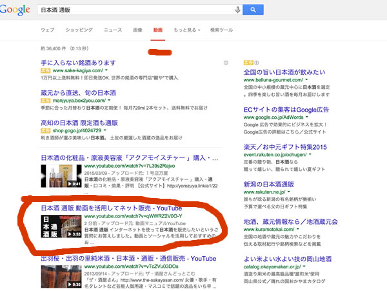Open the side ad 全国の旨い日本酒が飲みたい
The height and width of the screenshot is (291, 387).
pos(284,72)
